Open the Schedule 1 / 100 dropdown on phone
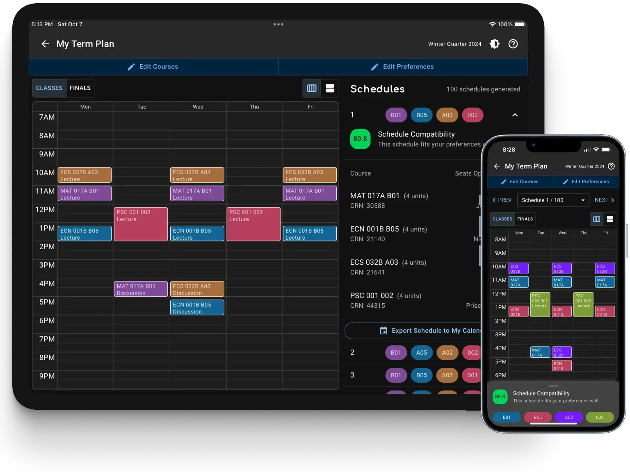Image resolution: width=630 pixels, height=472 pixels. (x=553, y=200)
